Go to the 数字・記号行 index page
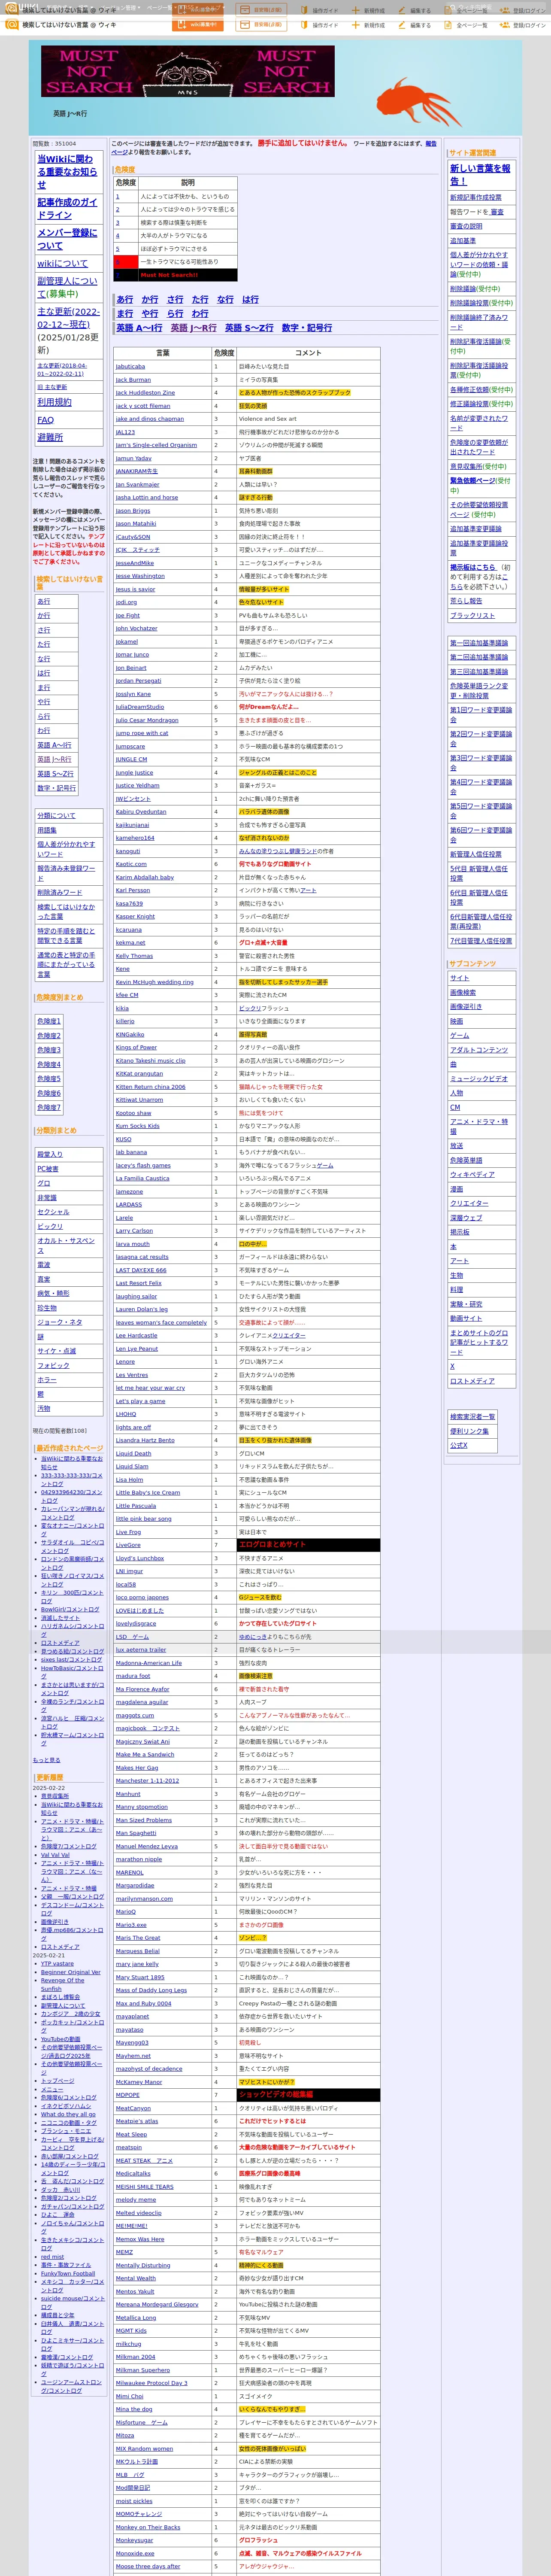Image resolution: width=551 pixels, height=2576 pixels. (307, 327)
